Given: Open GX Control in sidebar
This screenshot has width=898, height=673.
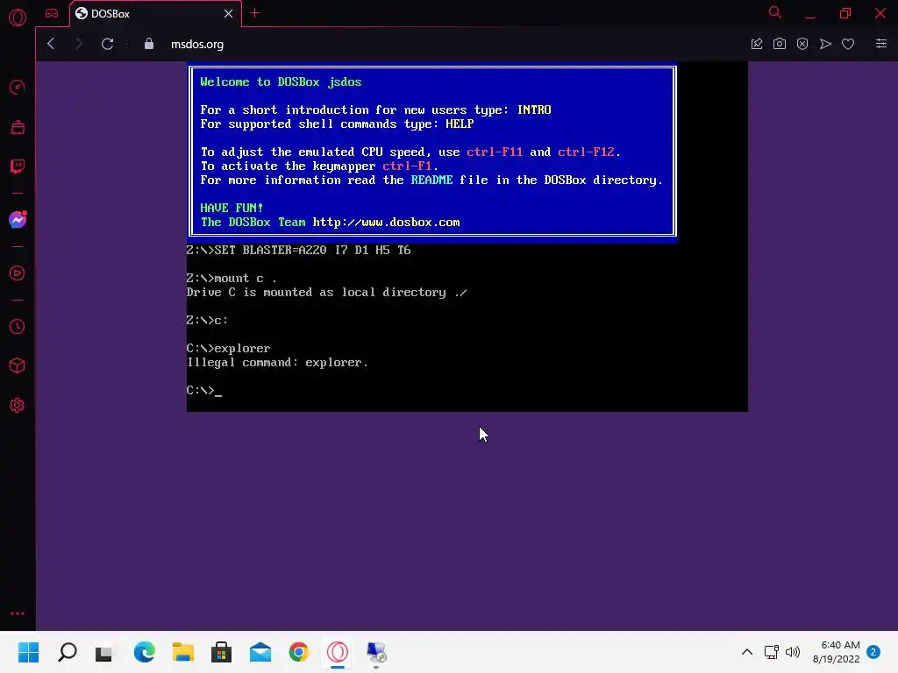Looking at the screenshot, I should point(18,88).
